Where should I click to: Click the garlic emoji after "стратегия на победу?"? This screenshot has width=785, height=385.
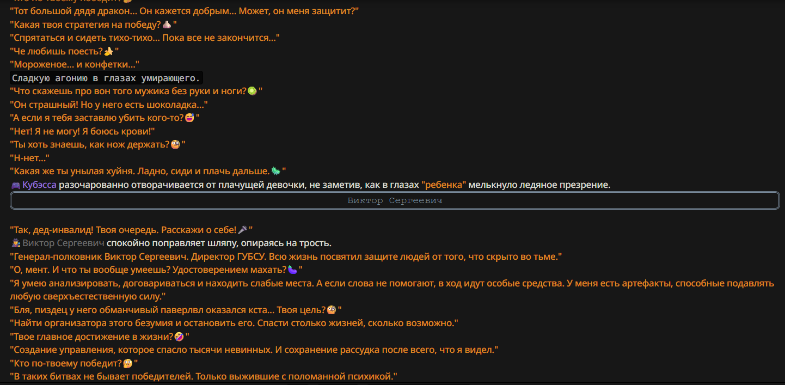click(x=167, y=25)
